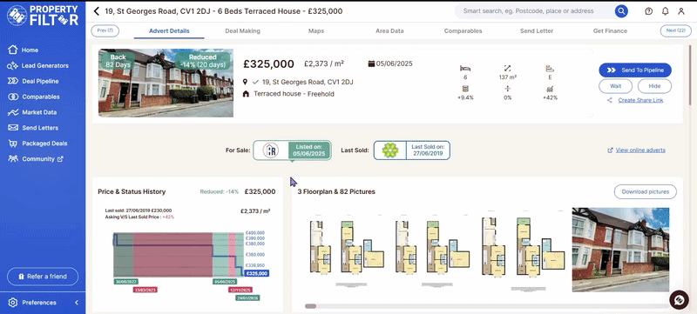Click the location pin icon by address
The image size is (697, 314).
point(245,82)
